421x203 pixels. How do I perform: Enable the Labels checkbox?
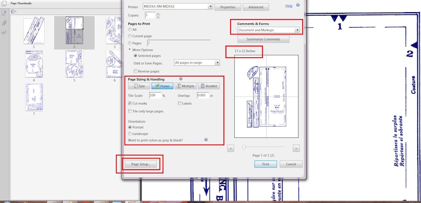click(180, 103)
